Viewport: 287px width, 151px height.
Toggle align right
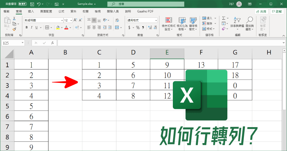99,27
